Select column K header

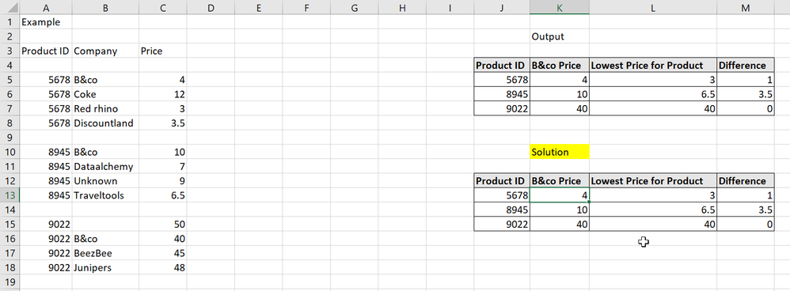click(x=559, y=8)
